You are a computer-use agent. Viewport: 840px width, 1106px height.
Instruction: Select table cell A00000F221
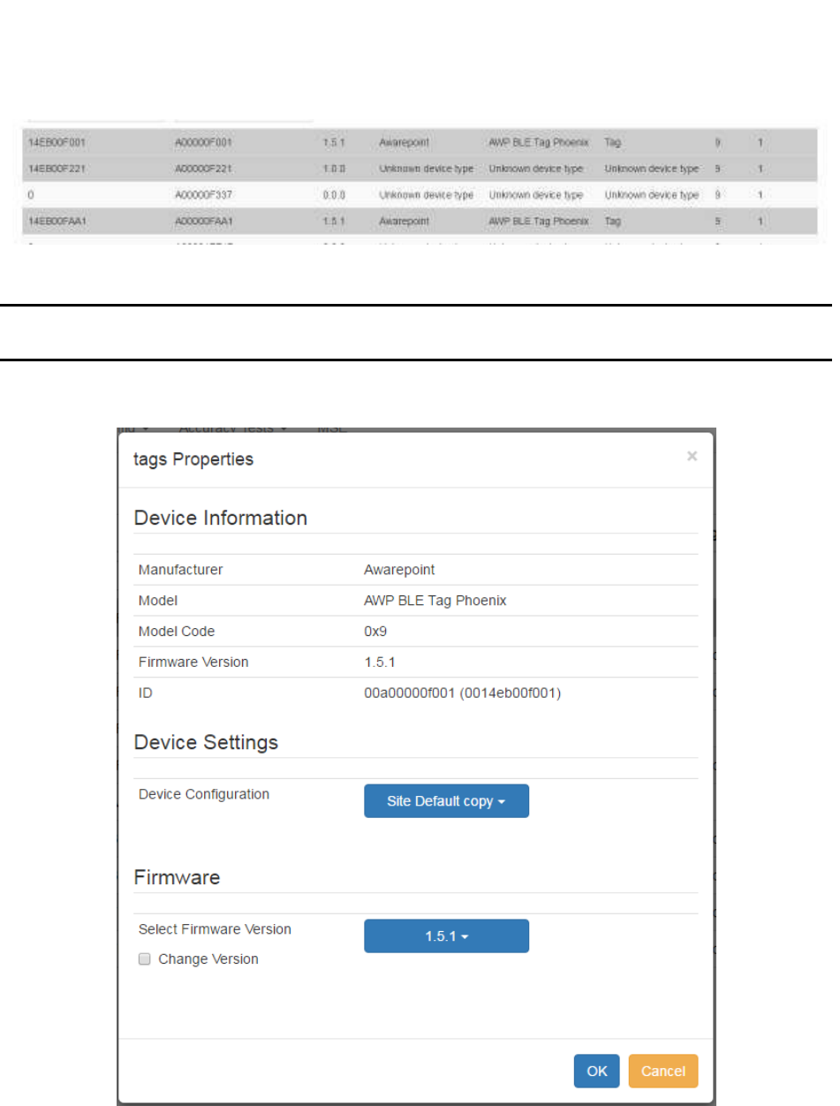(204, 168)
